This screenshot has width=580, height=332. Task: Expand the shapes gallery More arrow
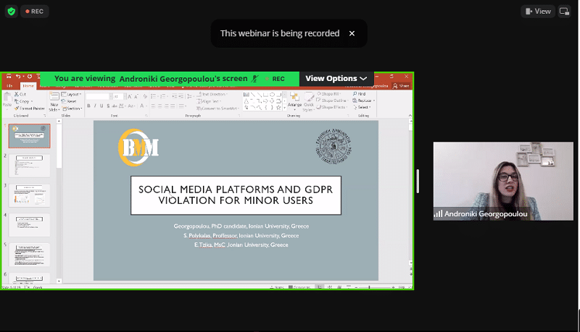[284, 108]
